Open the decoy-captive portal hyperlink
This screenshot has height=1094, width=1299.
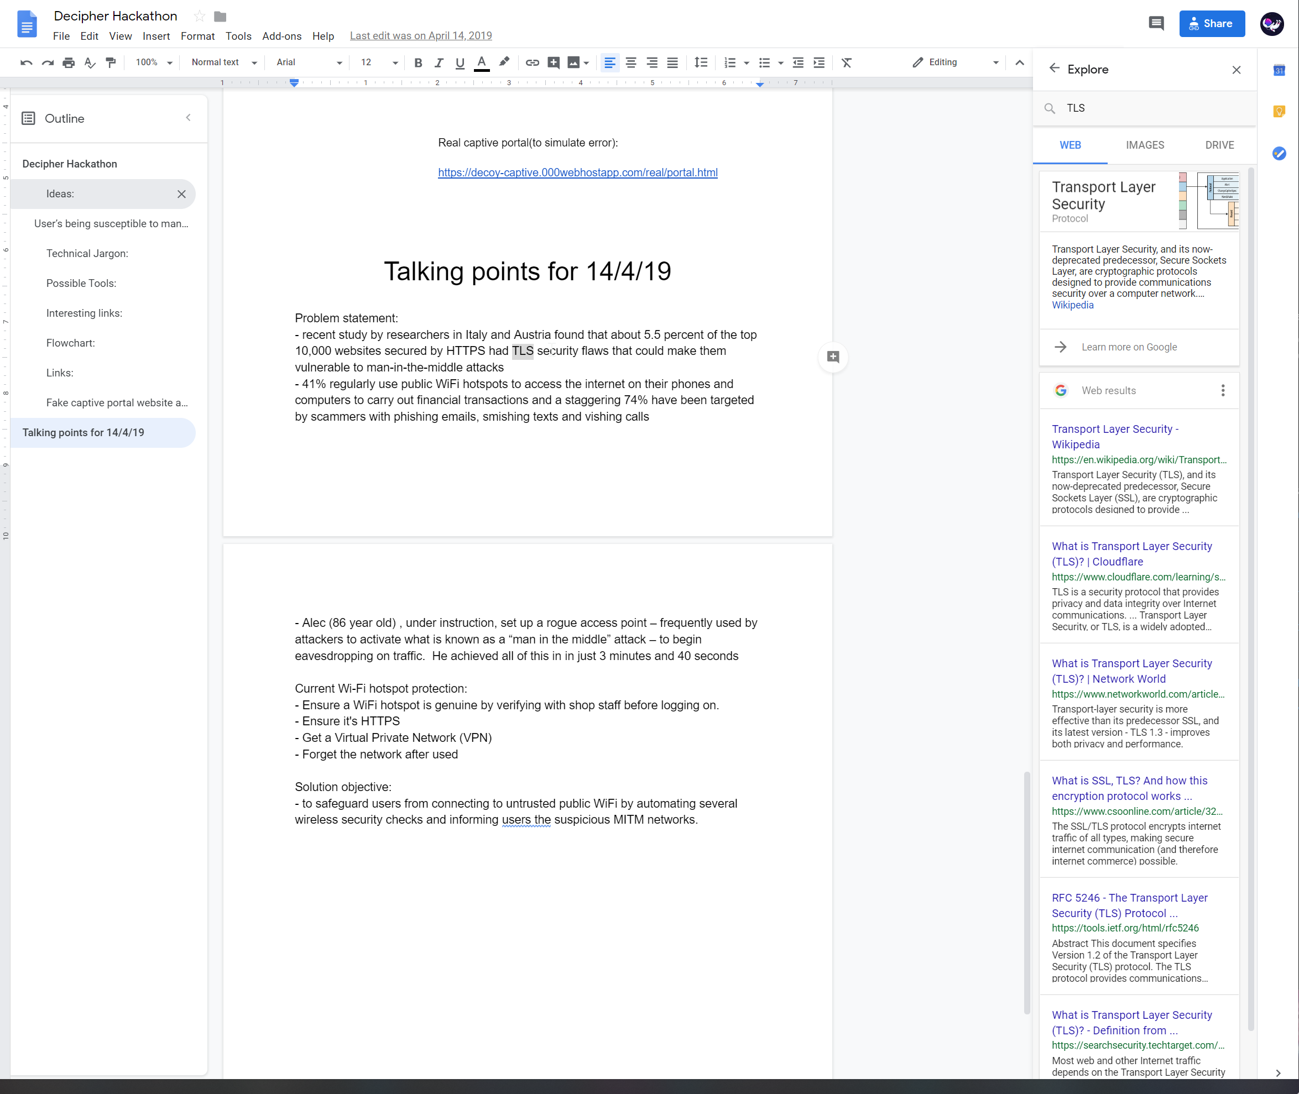[x=577, y=172]
